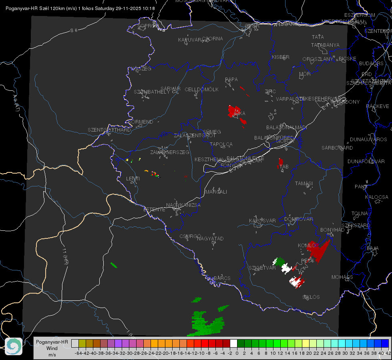Viewport: 392px width, 360px height.
Task: Click the NAGYKANIZSA city label
Action: tap(183, 205)
